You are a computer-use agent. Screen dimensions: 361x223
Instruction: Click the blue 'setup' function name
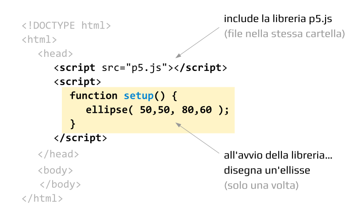click(138, 96)
